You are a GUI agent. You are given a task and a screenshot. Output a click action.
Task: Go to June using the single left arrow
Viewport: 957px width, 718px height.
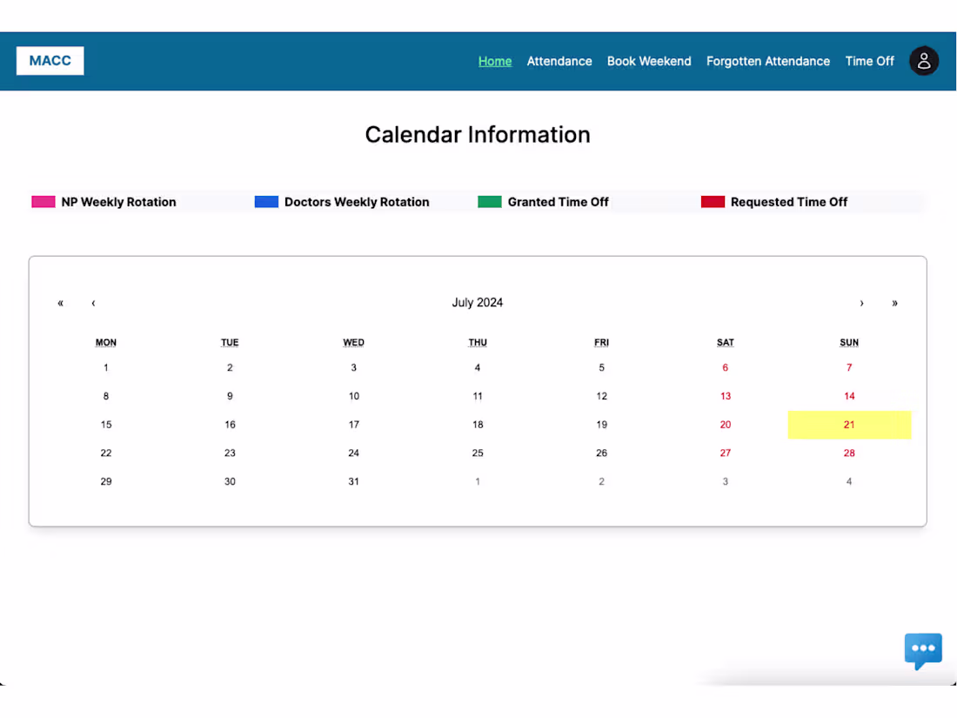(93, 303)
